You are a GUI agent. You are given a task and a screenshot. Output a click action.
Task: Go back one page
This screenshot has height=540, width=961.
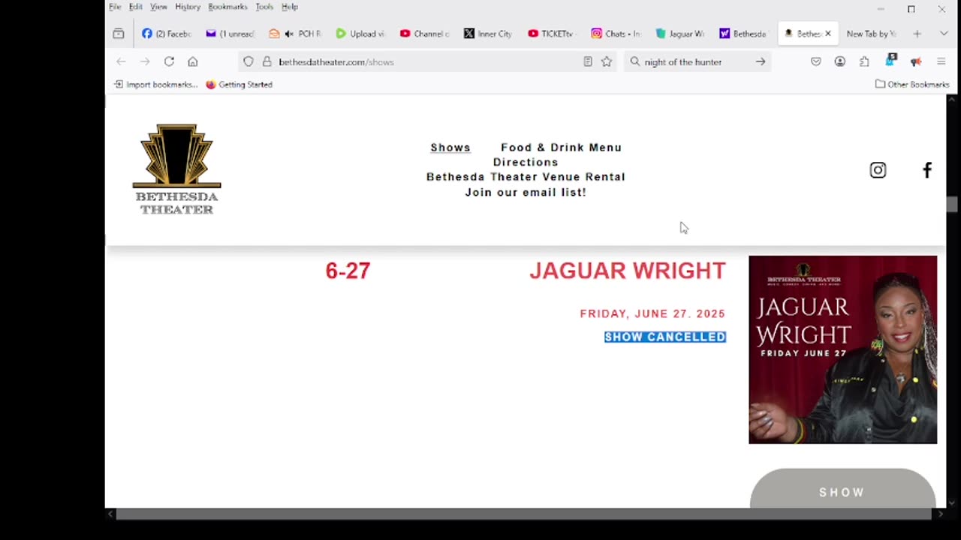[x=121, y=61]
